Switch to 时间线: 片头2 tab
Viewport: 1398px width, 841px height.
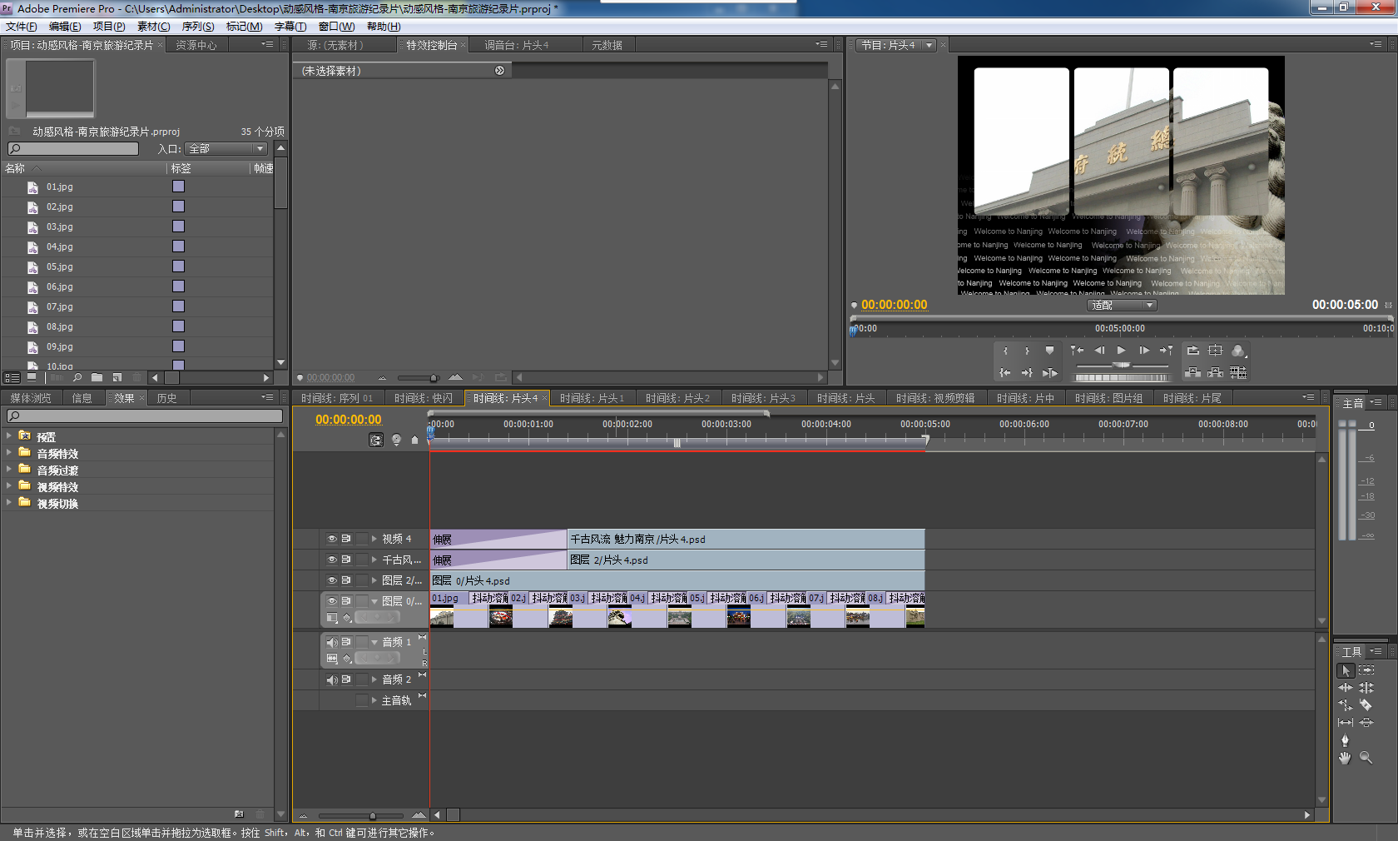tap(677, 398)
